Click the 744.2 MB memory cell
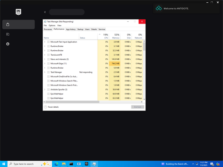 point(115,64)
